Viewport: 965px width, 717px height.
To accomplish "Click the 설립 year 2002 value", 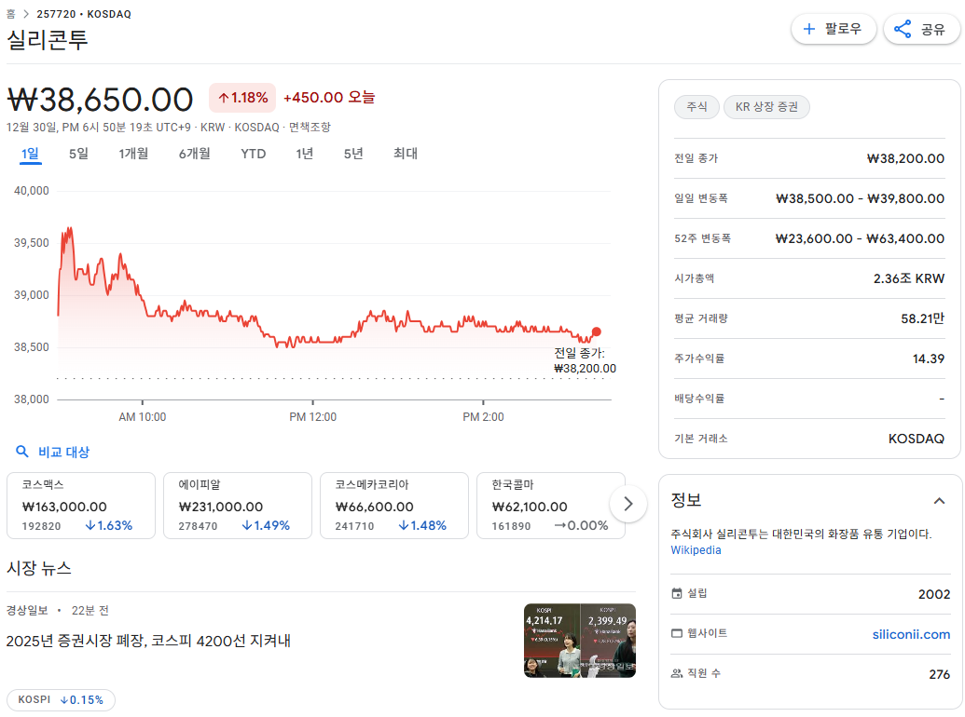I will point(934,594).
